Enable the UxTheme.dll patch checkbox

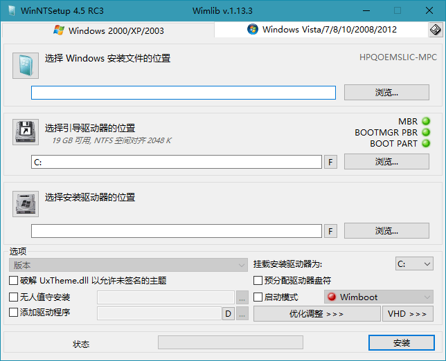click(x=14, y=281)
